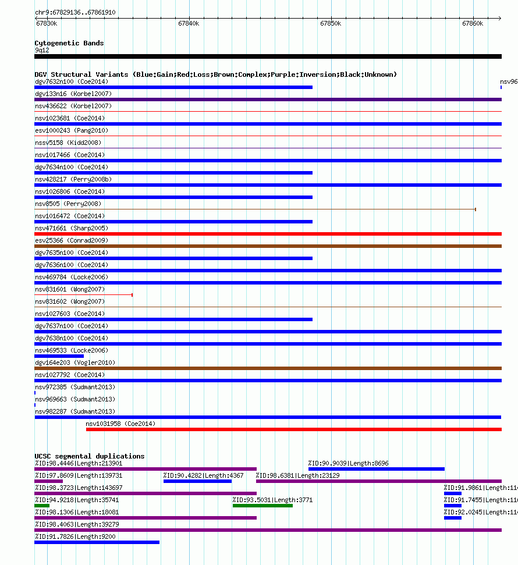Screen dimensions: 518x565
Task: Open variant esv25366 (Conrad2009) label
Action: click(x=72, y=241)
